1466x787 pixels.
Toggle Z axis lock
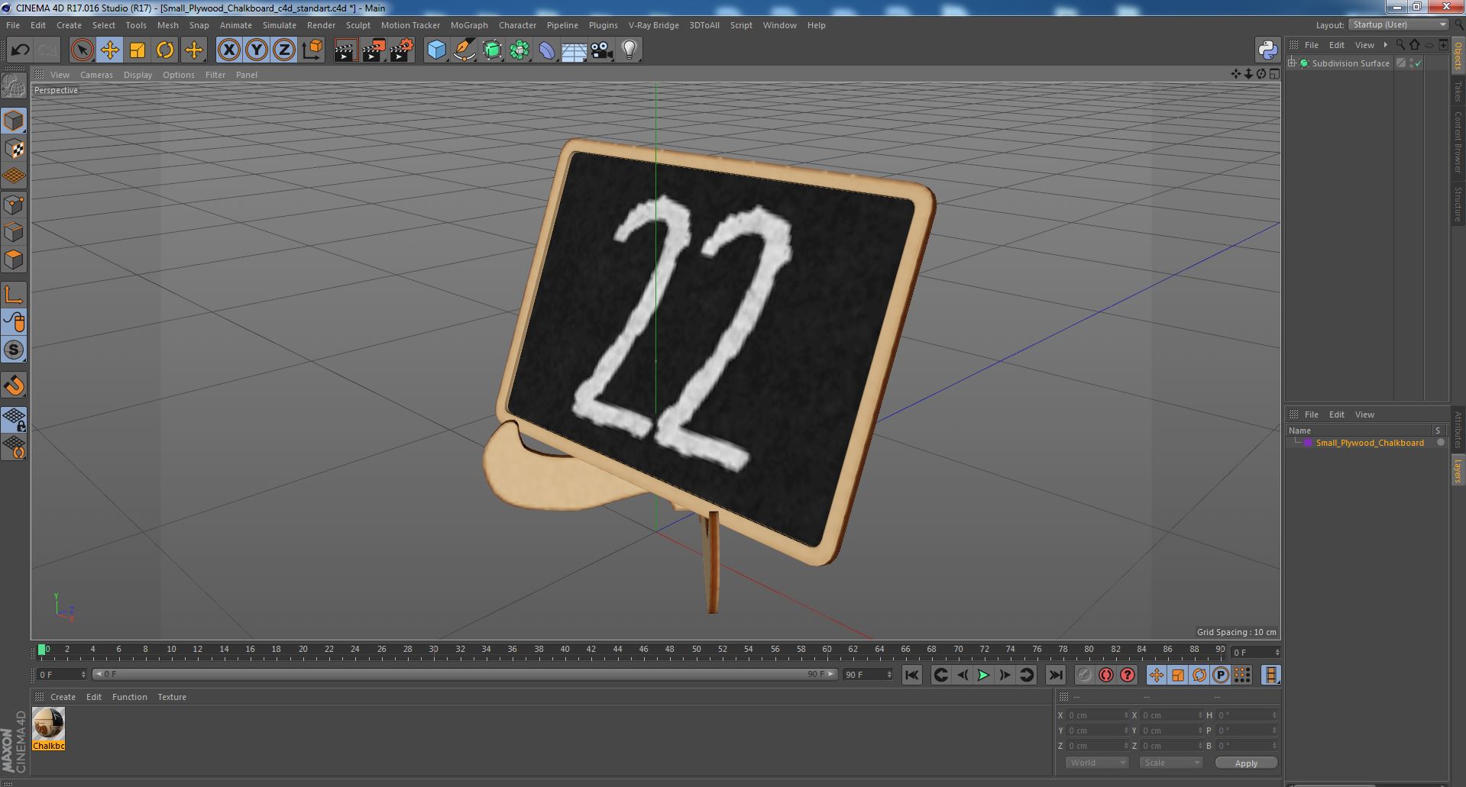[x=284, y=50]
